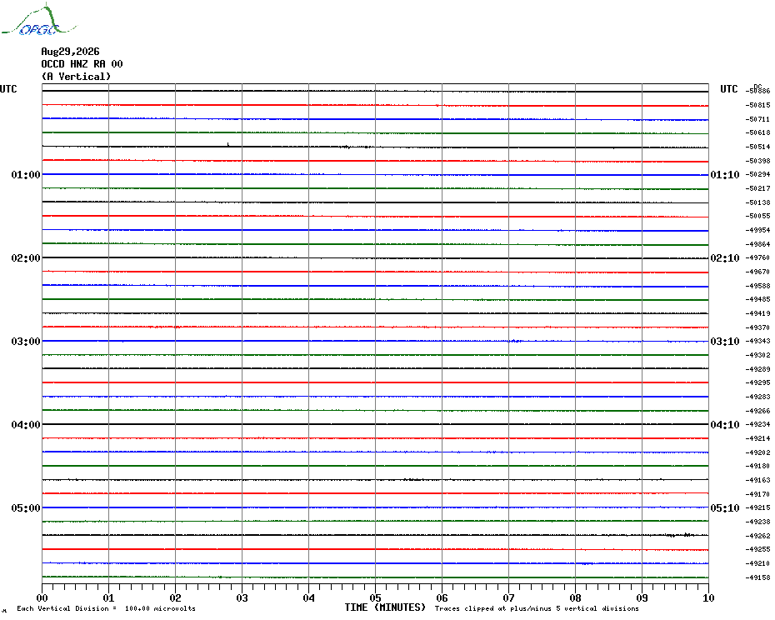Click DC offset value -50618

(x=758, y=133)
